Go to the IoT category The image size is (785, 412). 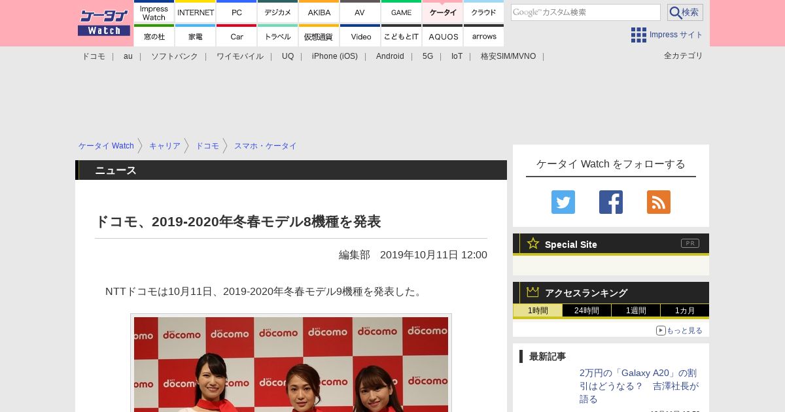point(457,56)
